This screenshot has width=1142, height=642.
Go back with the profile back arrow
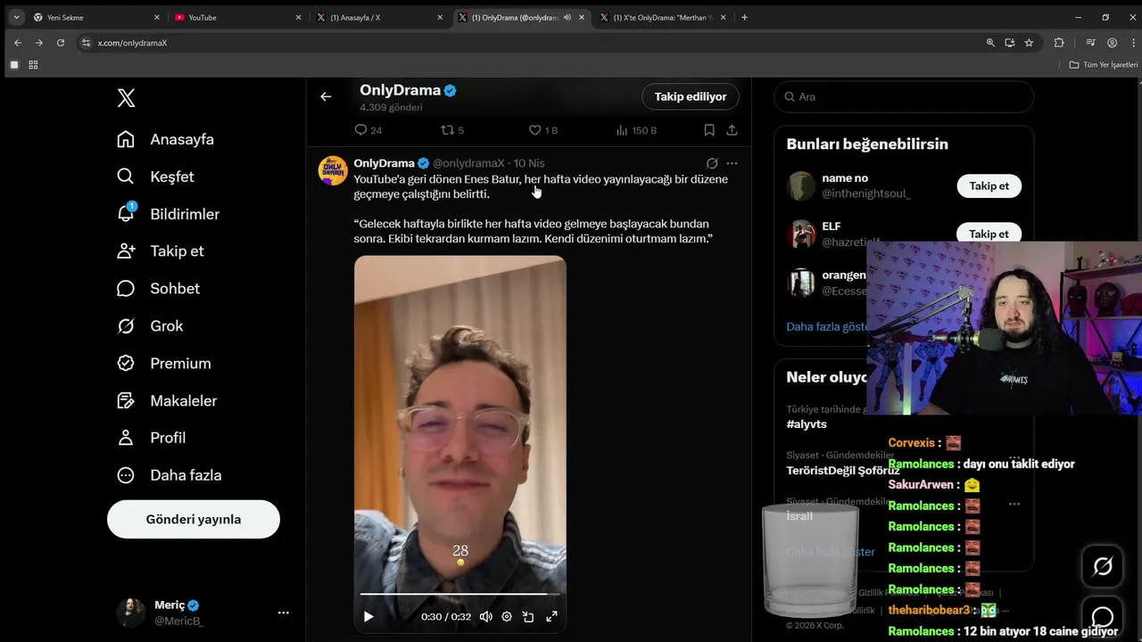(326, 96)
